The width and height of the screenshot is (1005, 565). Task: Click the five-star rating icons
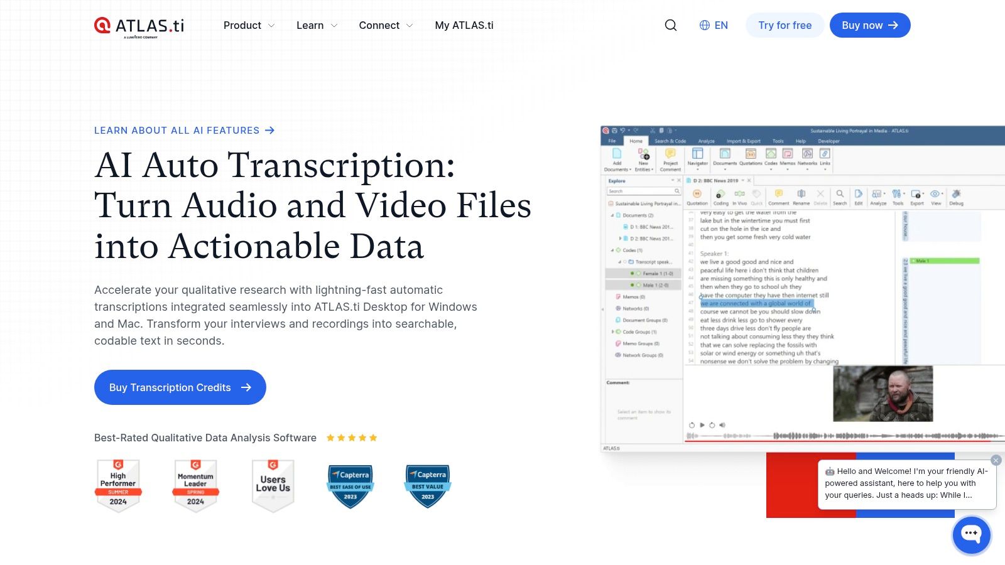click(x=352, y=438)
